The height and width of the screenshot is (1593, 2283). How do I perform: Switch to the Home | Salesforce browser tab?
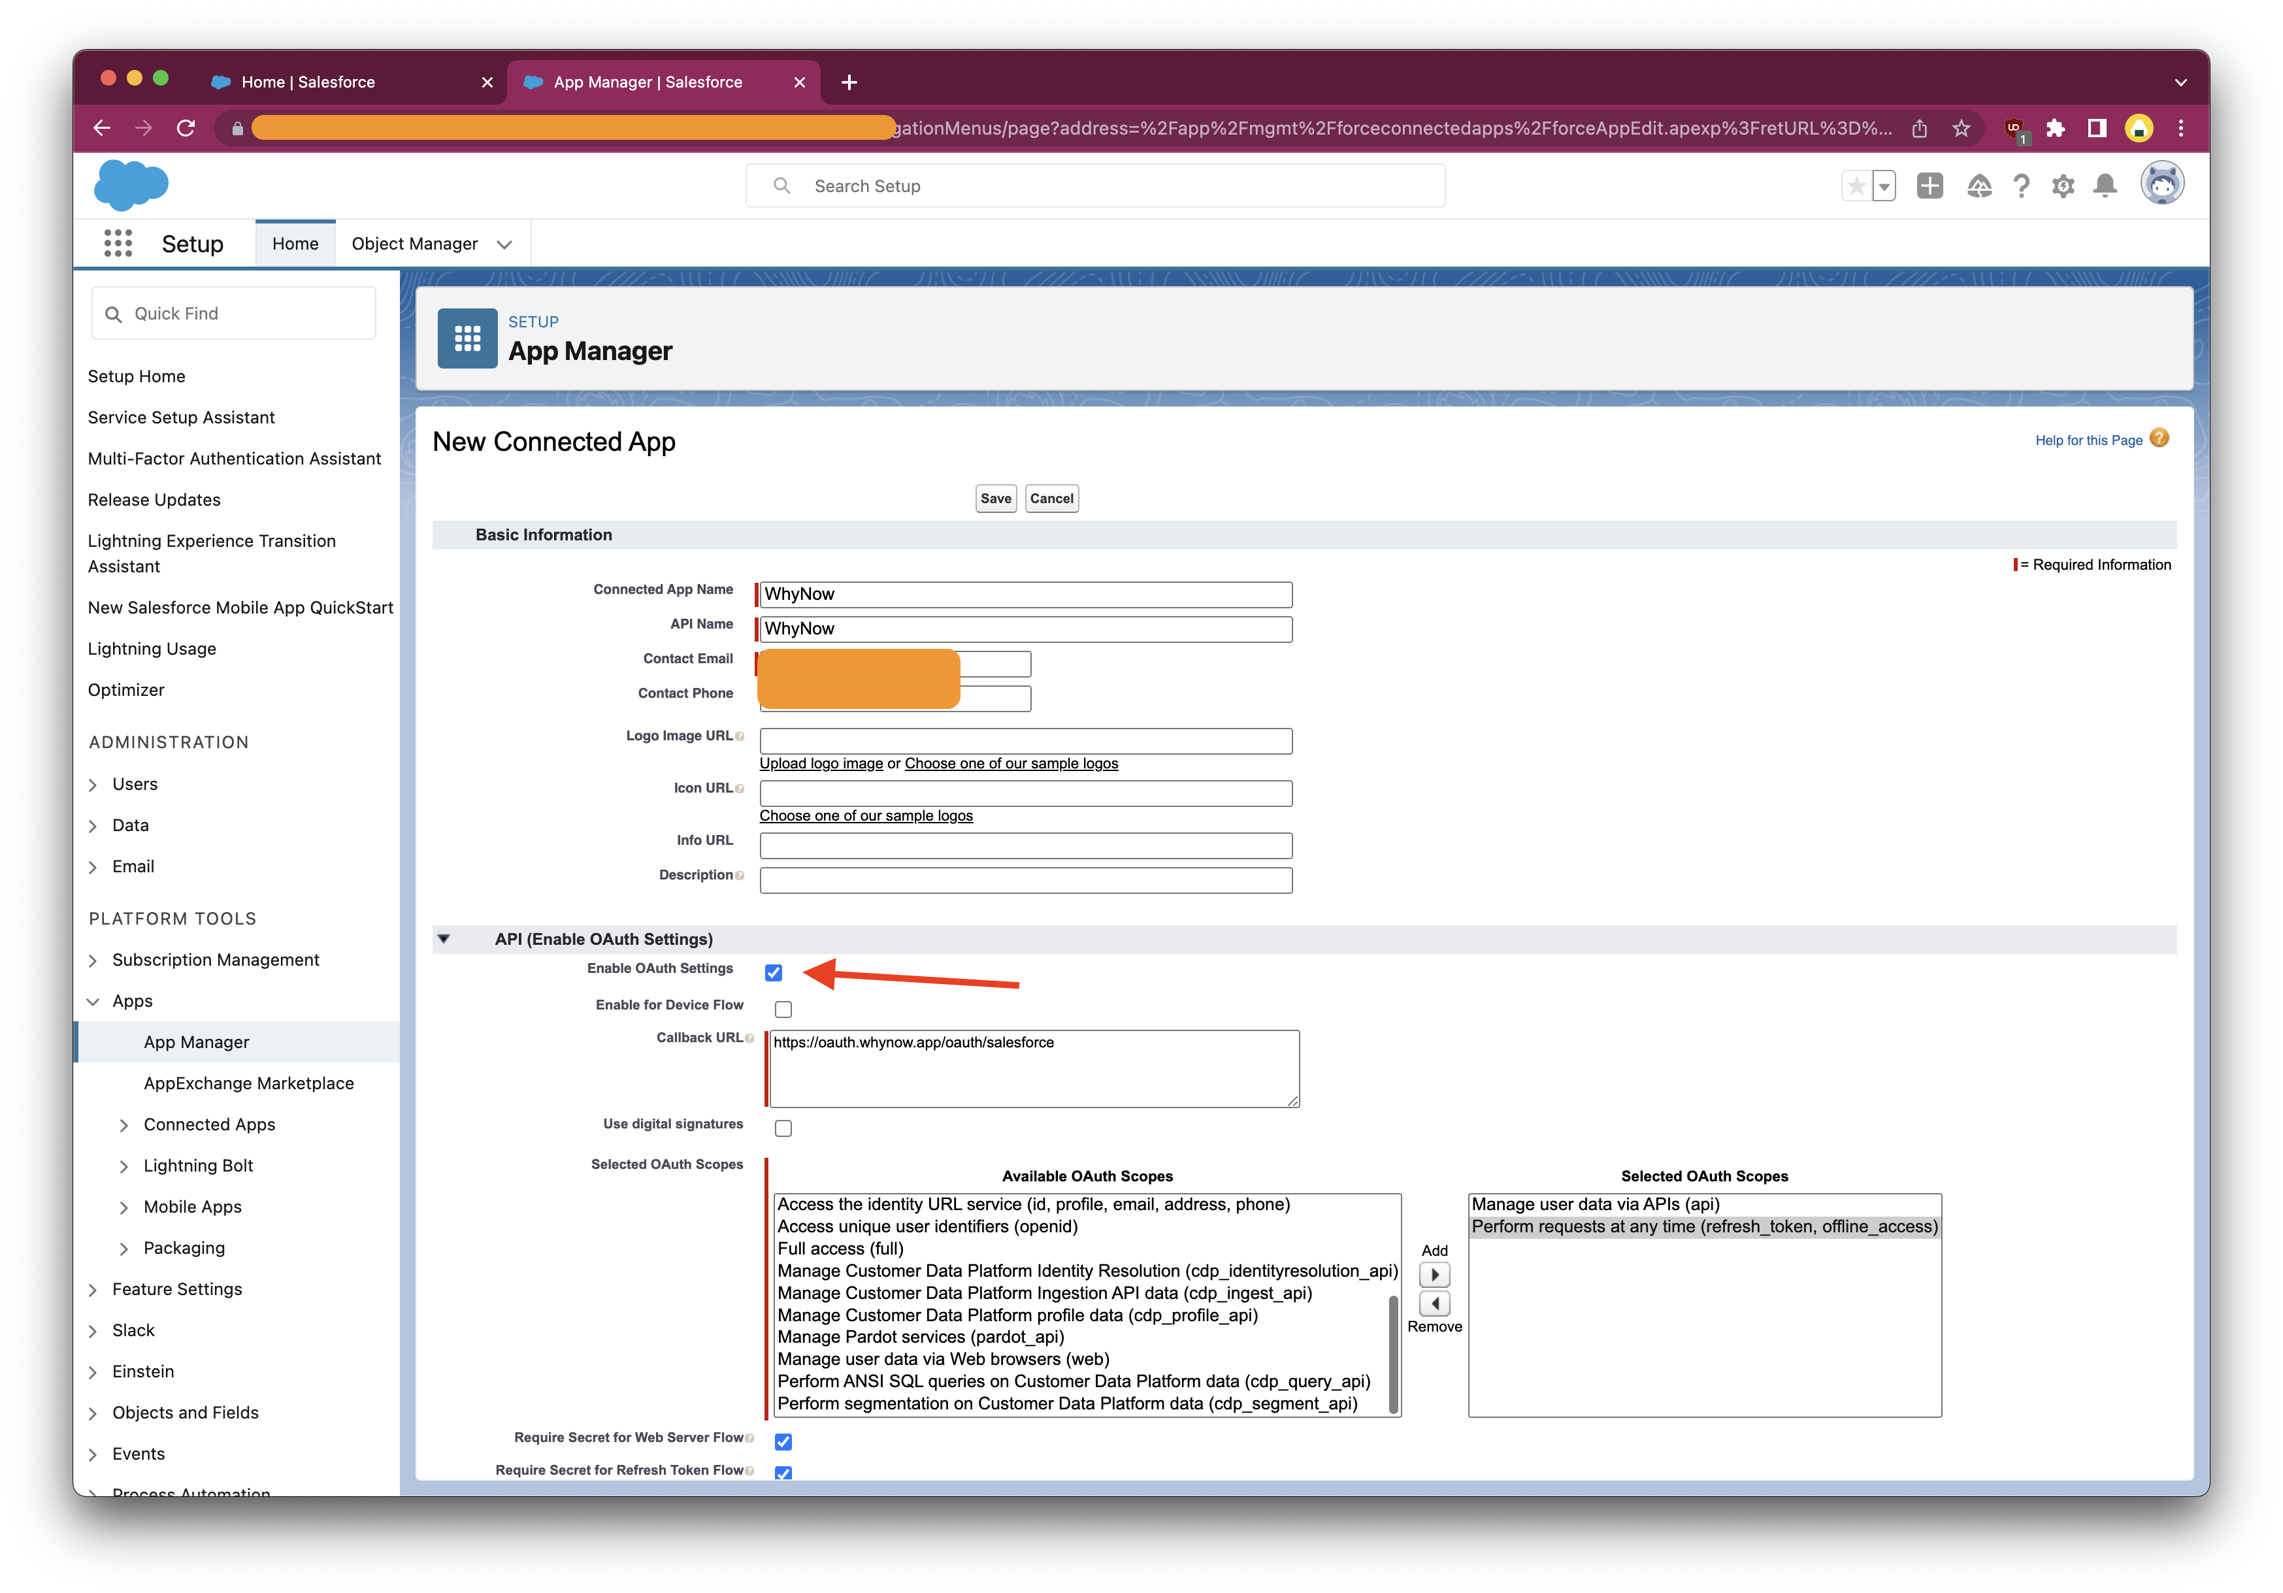[x=347, y=82]
